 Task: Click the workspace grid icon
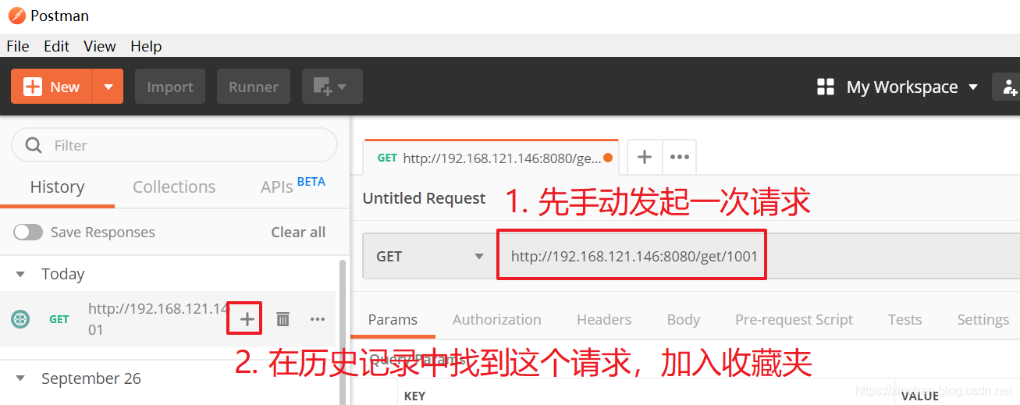[x=826, y=87]
